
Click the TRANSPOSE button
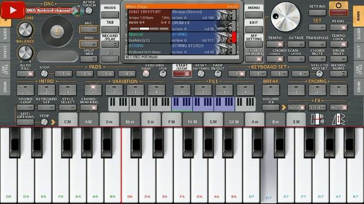click(x=317, y=44)
